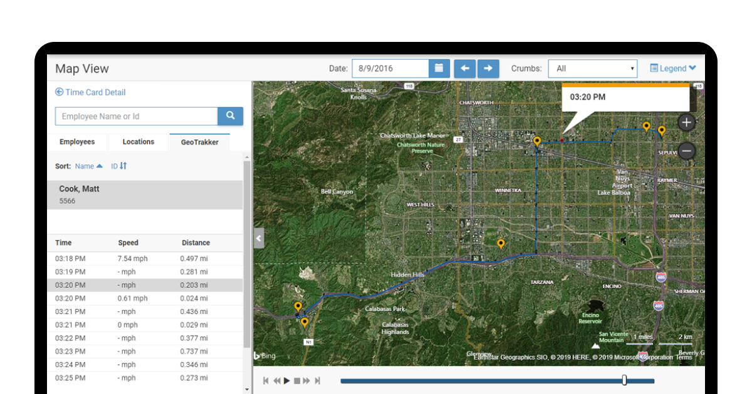Viewport: 752px width, 394px height.
Task: Click the Distance column header
Action: [x=196, y=243]
